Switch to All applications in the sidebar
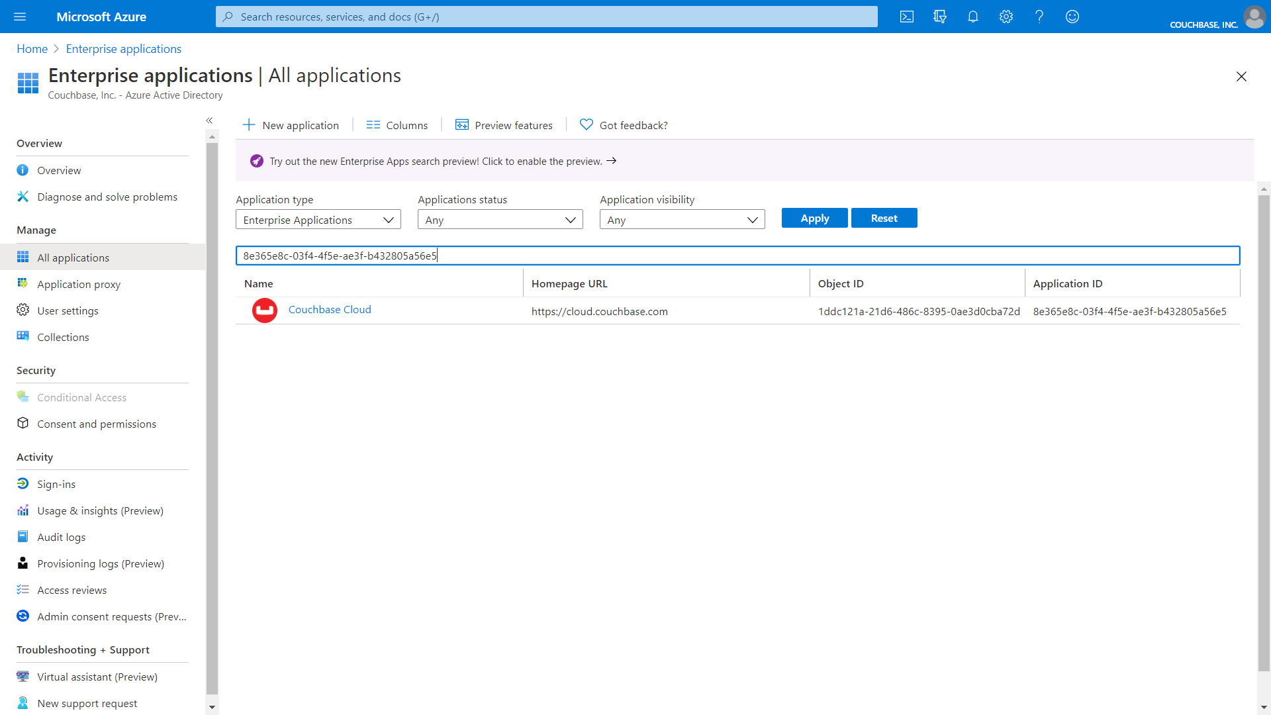The width and height of the screenshot is (1271, 715). coord(73,257)
